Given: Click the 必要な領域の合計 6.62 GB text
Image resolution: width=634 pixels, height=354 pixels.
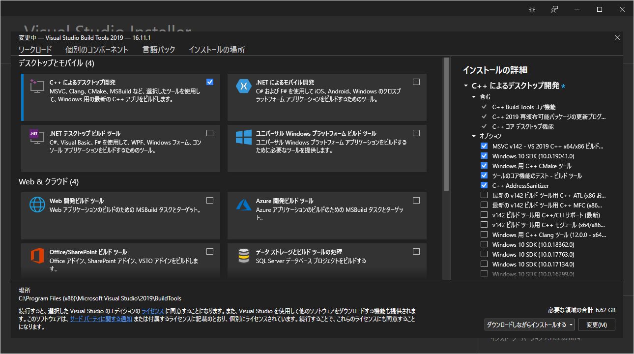Looking at the screenshot, I should tap(581, 310).
